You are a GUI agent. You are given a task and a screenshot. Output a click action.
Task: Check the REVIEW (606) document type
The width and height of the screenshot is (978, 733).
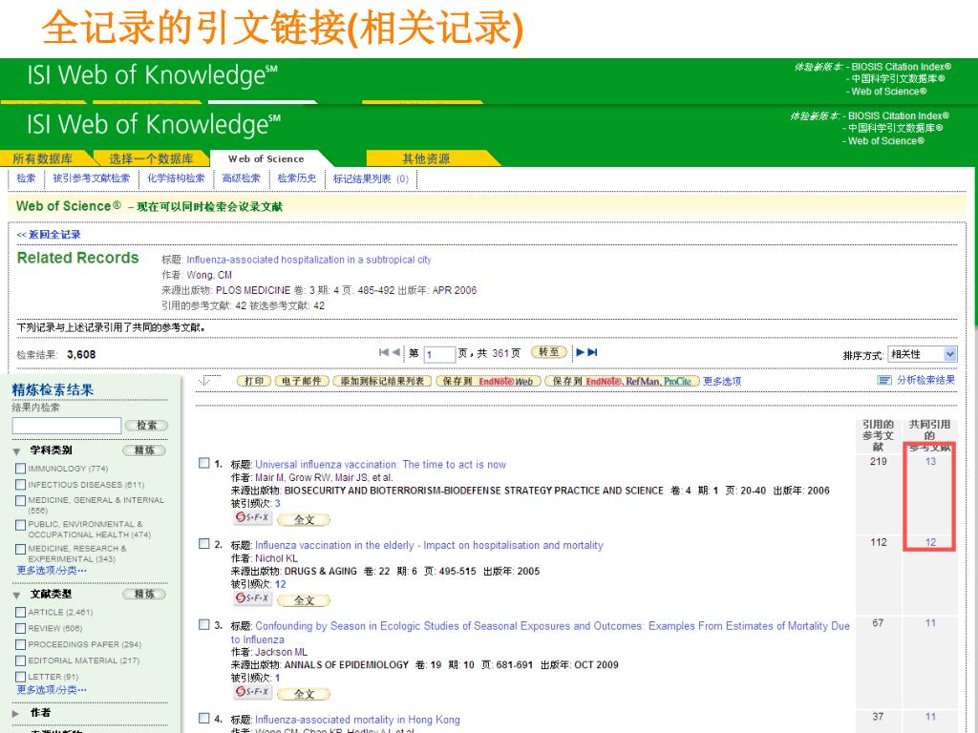pos(21,628)
